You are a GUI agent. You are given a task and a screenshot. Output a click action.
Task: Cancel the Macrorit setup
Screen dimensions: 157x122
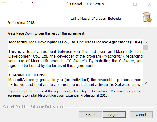pyautogui.click(x=141, y=115)
